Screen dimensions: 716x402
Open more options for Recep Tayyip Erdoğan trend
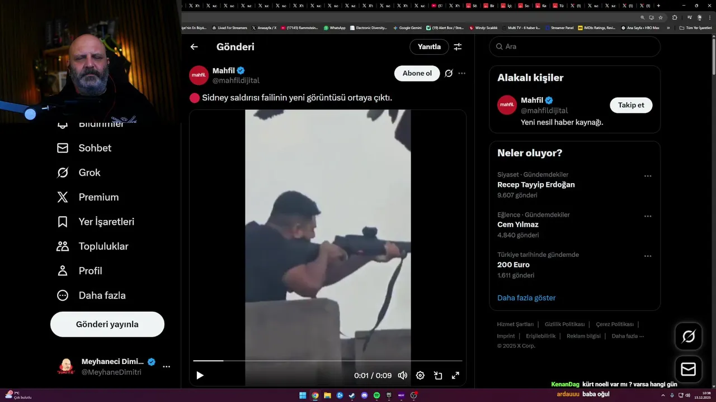click(648, 176)
